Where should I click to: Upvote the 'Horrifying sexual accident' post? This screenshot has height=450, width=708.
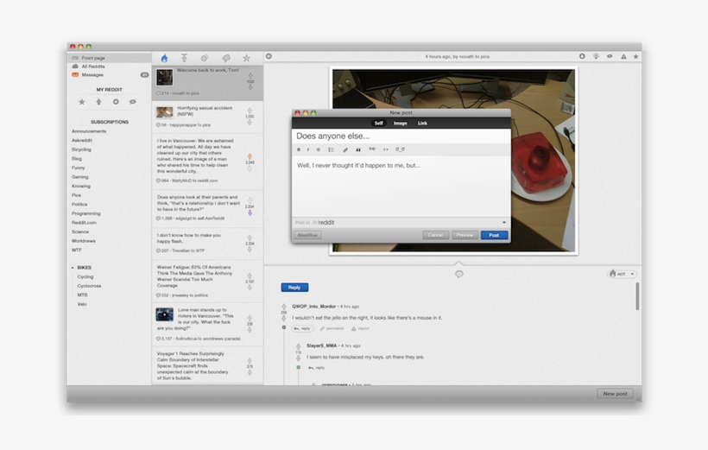click(250, 111)
